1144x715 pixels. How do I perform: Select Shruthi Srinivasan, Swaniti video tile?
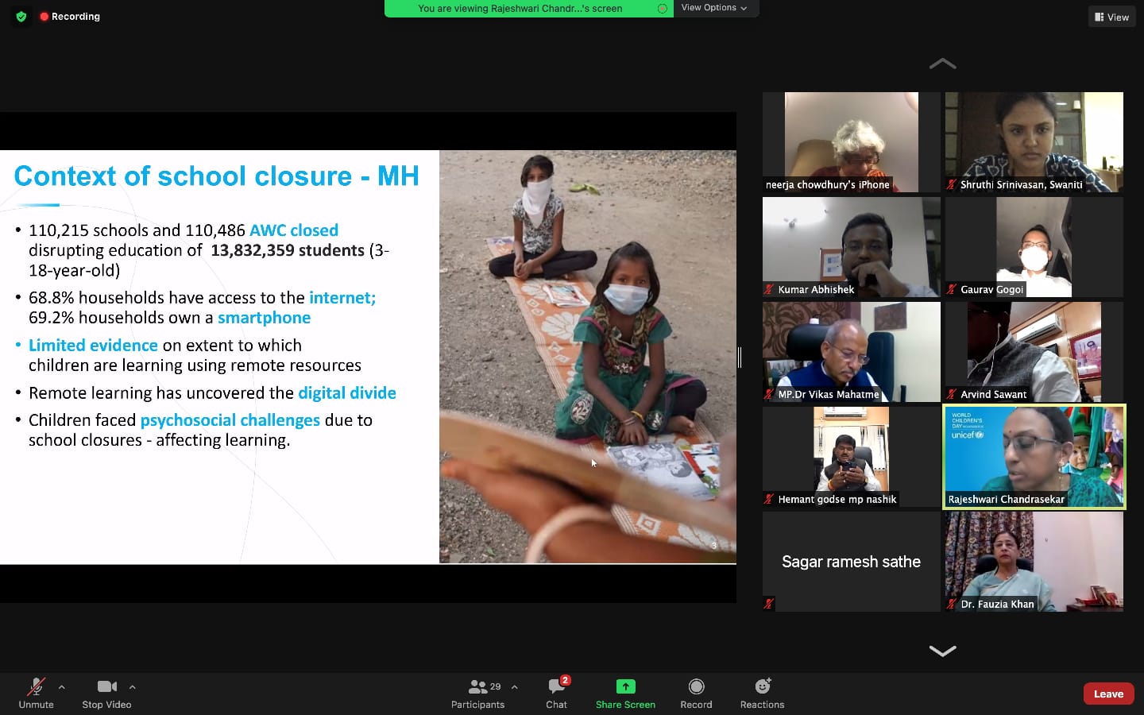tap(1034, 142)
